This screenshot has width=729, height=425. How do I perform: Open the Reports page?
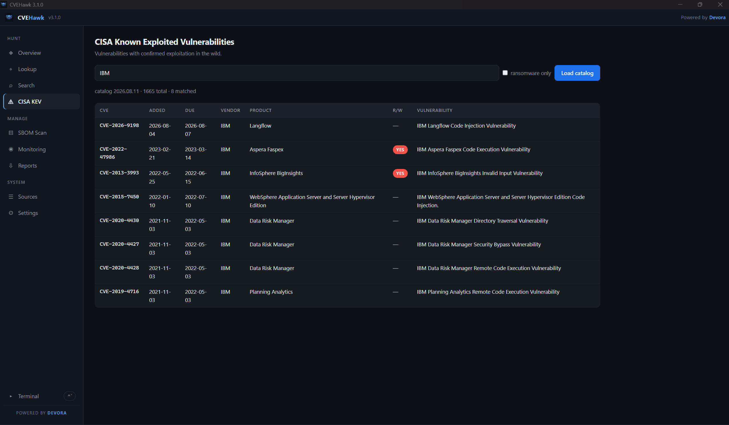42,166
